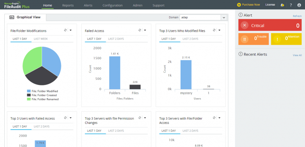Open the user account profile icon

(x=299, y=5)
